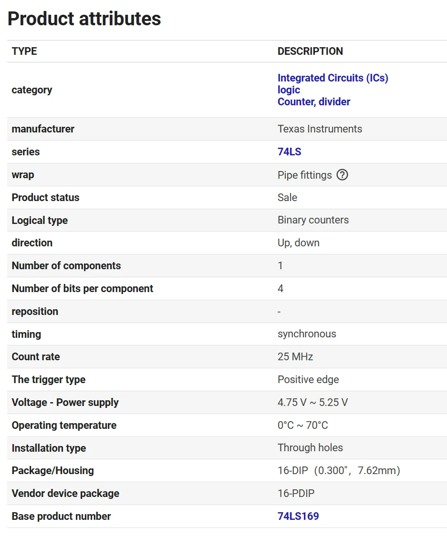Viewport: 447px width, 537px height.
Task: Click the TYPE column header
Action: point(24,51)
